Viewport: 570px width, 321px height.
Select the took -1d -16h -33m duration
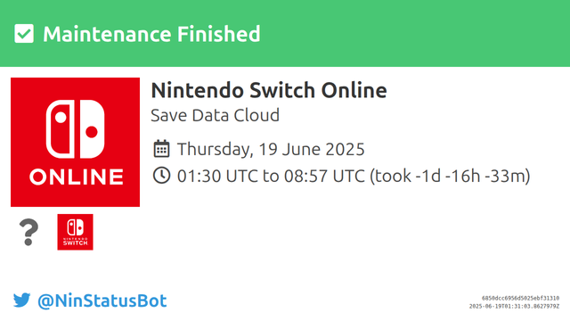click(450, 177)
